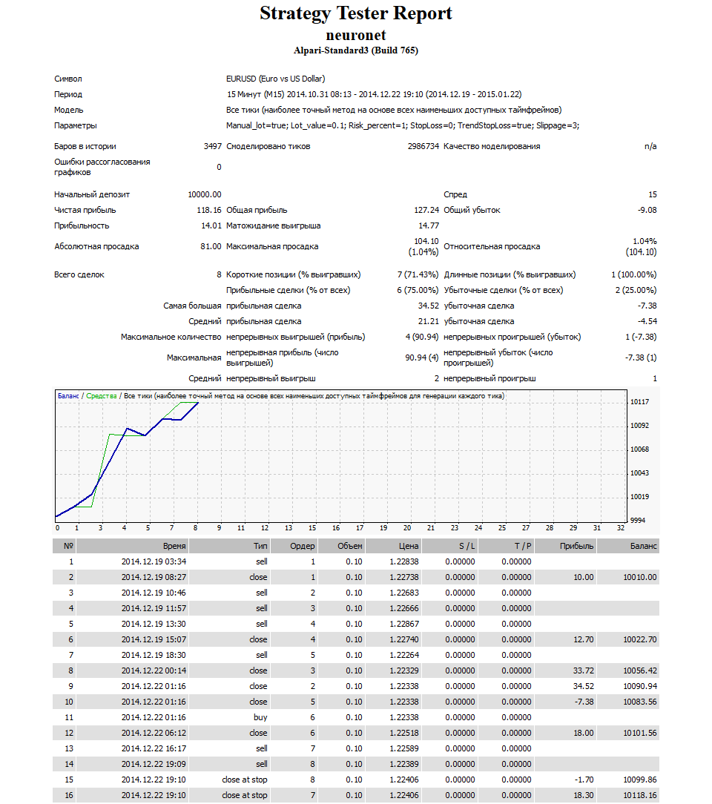Click absolute drawdown value '81.00'
Image resolution: width=712 pixels, height=804 pixels.
point(211,246)
